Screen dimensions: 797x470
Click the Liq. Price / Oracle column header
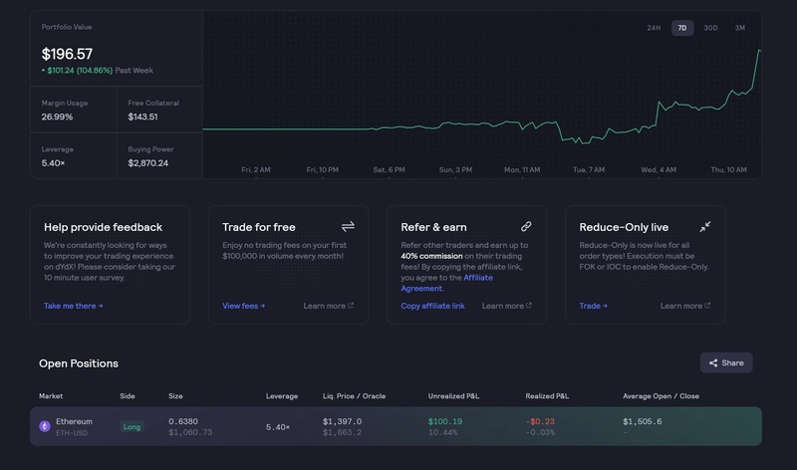click(x=354, y=396)
